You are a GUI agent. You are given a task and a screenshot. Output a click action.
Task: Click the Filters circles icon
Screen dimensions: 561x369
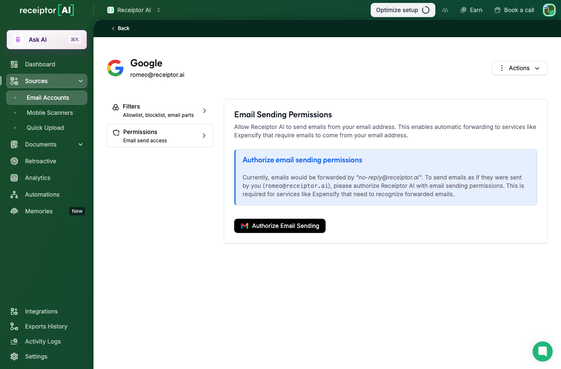pos(116,107)
